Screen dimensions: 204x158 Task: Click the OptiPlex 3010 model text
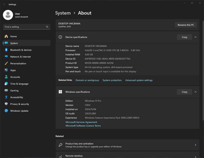coord(65,27)
